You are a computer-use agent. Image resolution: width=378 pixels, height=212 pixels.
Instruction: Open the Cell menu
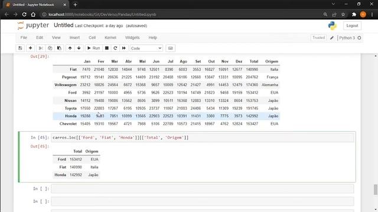92,38
